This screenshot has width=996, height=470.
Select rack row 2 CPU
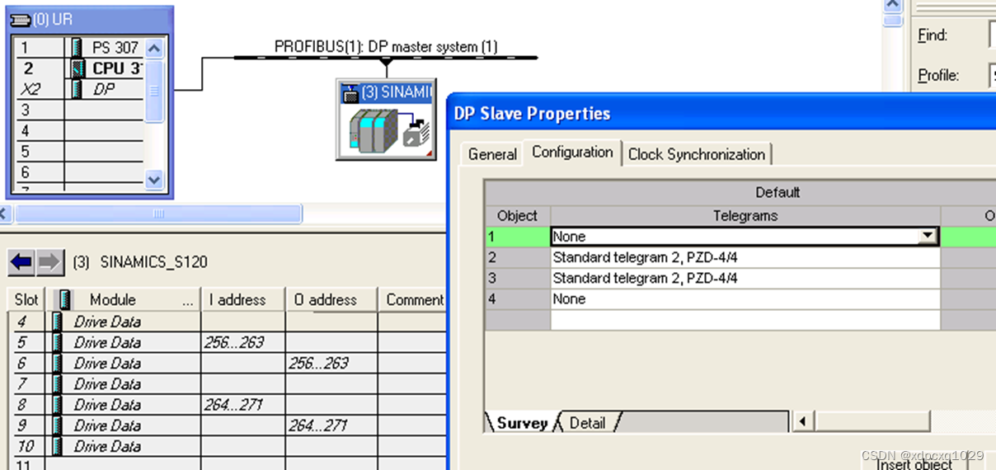pos(78,68)
